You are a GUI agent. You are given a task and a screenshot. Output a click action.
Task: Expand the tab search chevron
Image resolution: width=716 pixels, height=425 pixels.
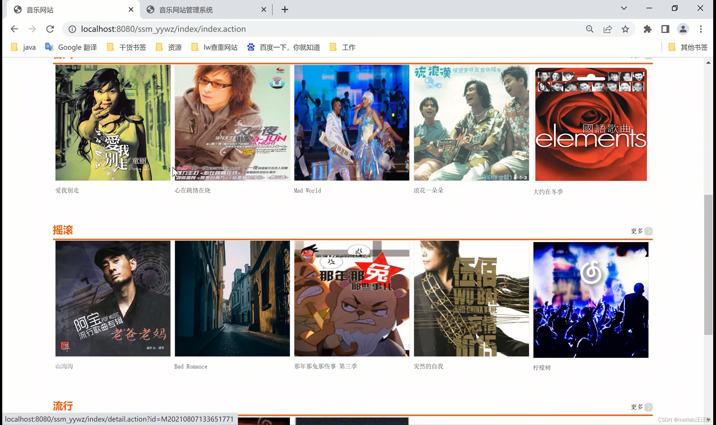(624, 8)
